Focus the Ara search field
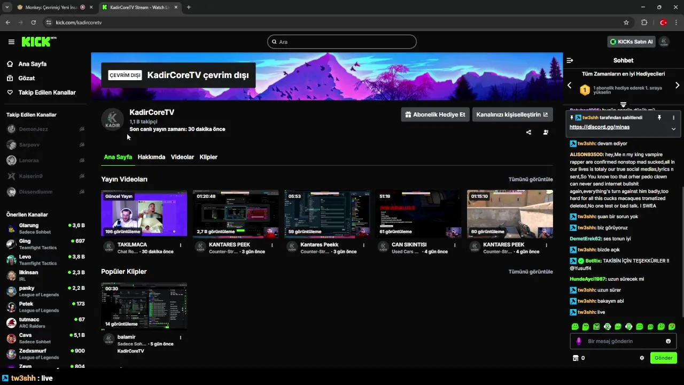684x385 pixels. point(342,42)
